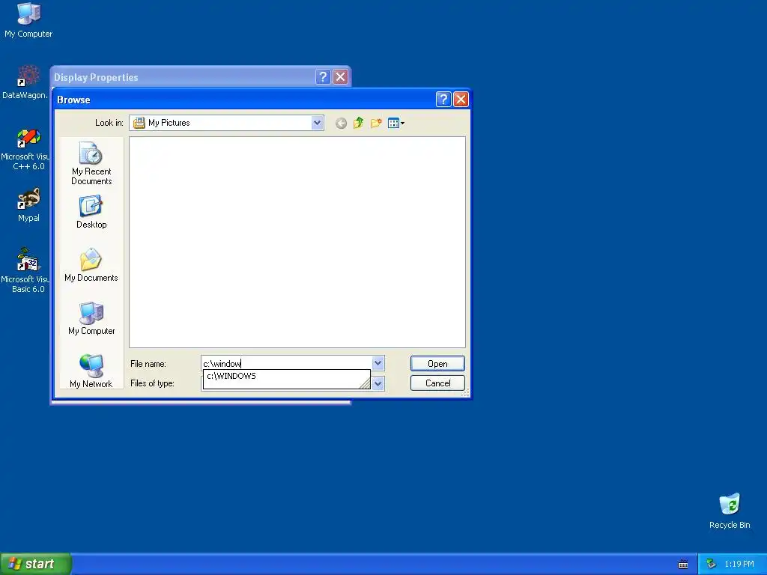Go back to last folder visited

tap(341, 124)
